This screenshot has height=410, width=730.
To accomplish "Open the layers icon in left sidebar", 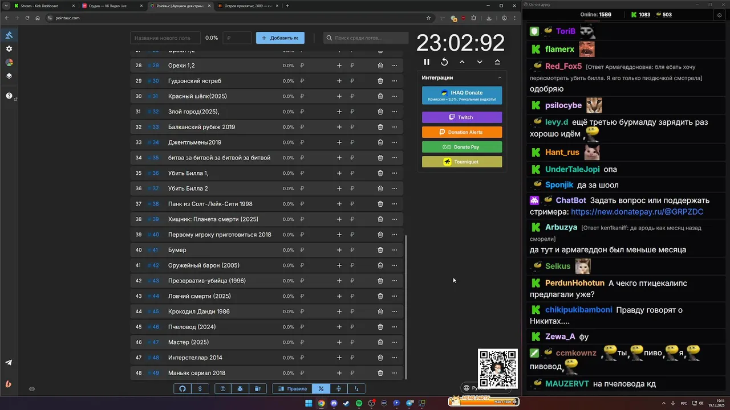I will point(9,76).
